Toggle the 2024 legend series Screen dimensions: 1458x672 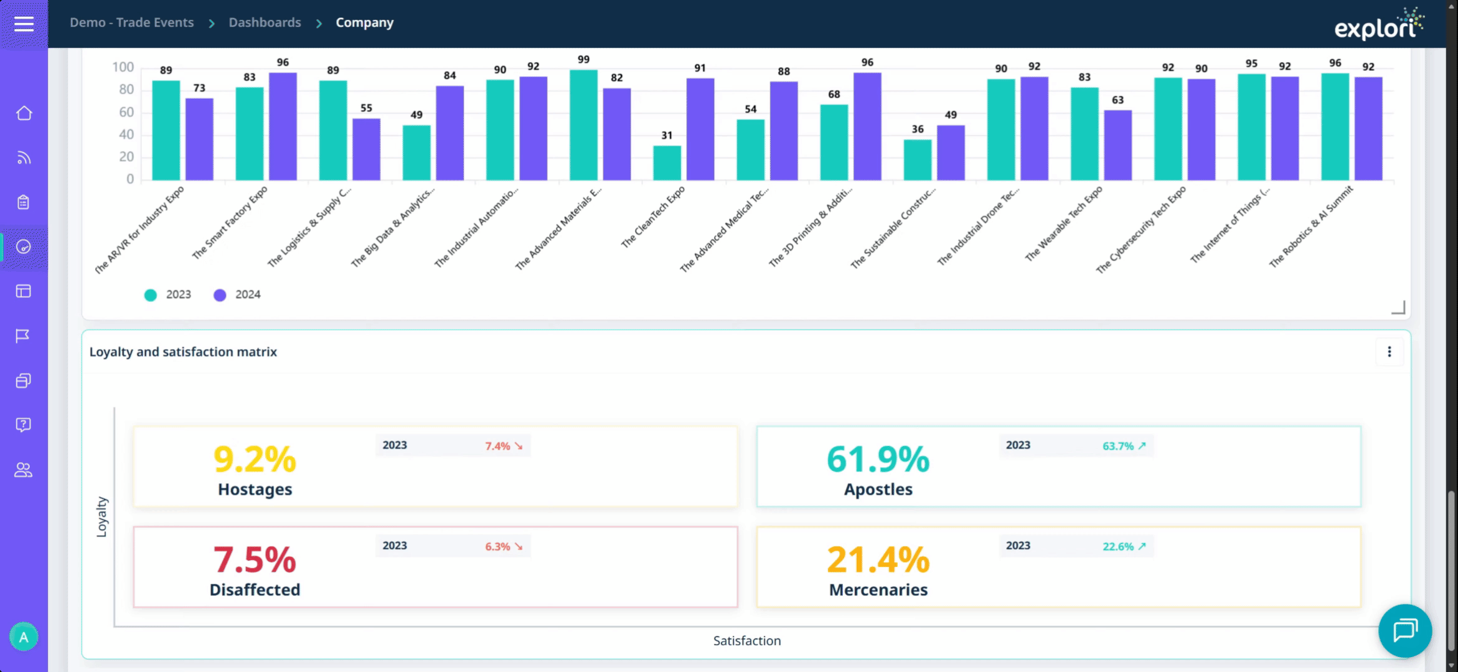[237, 295]
